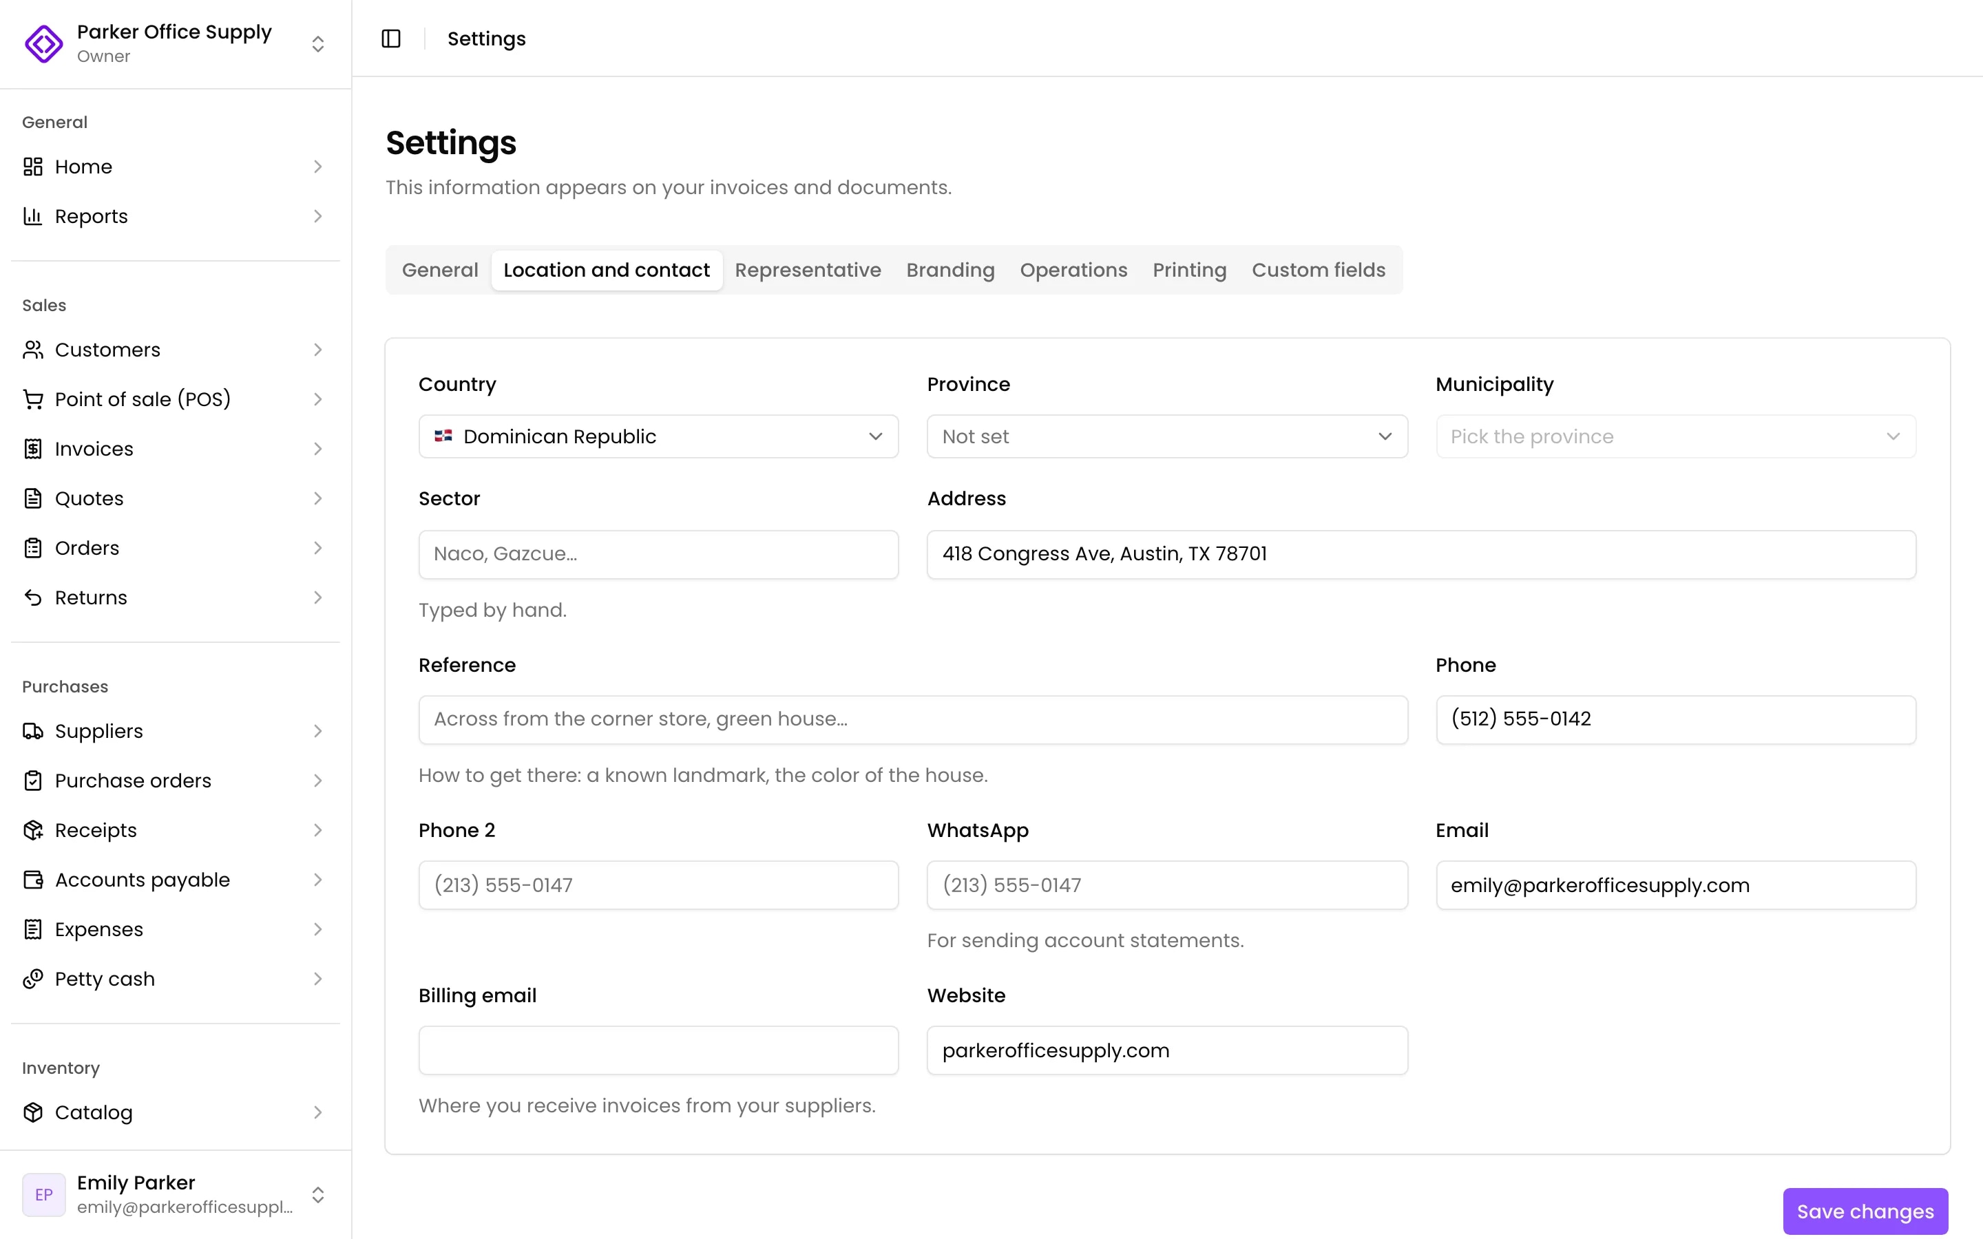
Task: Open the Country dropdown
Action: (658, 436)
